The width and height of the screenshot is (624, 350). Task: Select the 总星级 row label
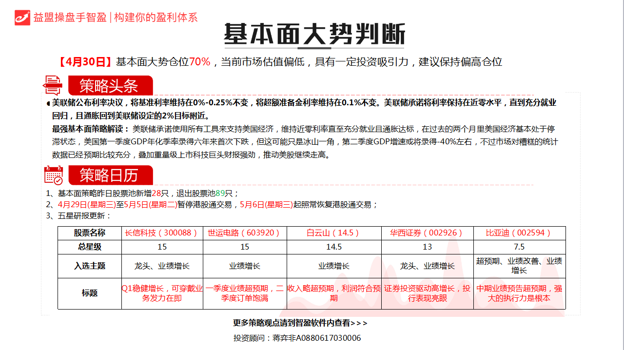90,247
